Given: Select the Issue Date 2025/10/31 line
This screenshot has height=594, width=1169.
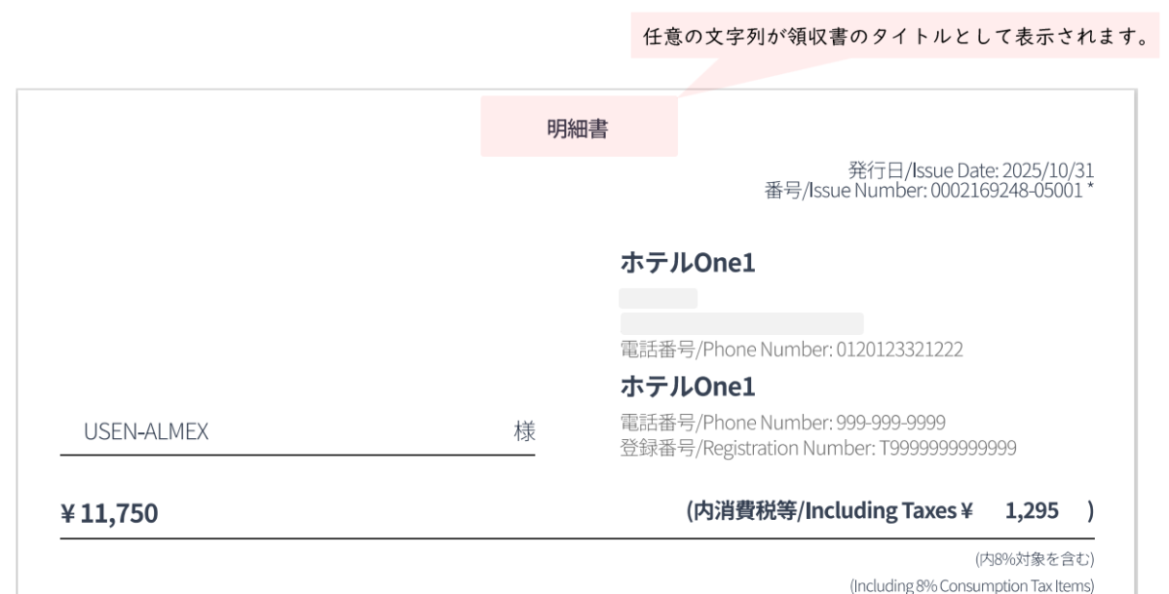Looking at the screenshot, I should [x=971, y=172].
